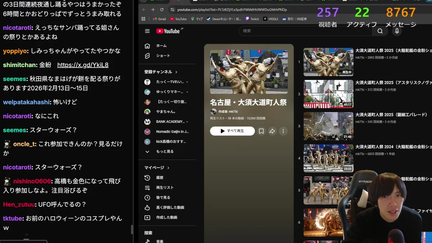Open the apps grid in bookmarks bar
This screenshot has width=432, height=243.
[143, 19]
